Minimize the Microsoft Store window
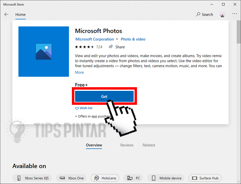 [x=212, y=4]
